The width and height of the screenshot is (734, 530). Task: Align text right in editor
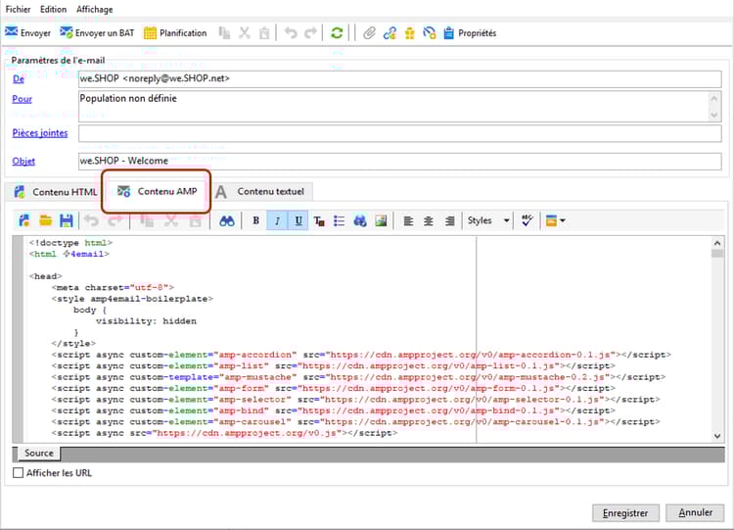pos(449,220)
